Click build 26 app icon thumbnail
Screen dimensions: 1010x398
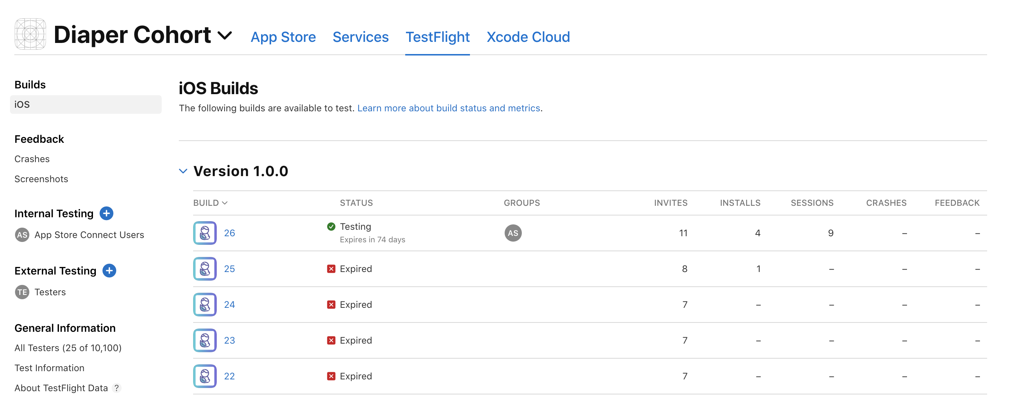(205, 233)
